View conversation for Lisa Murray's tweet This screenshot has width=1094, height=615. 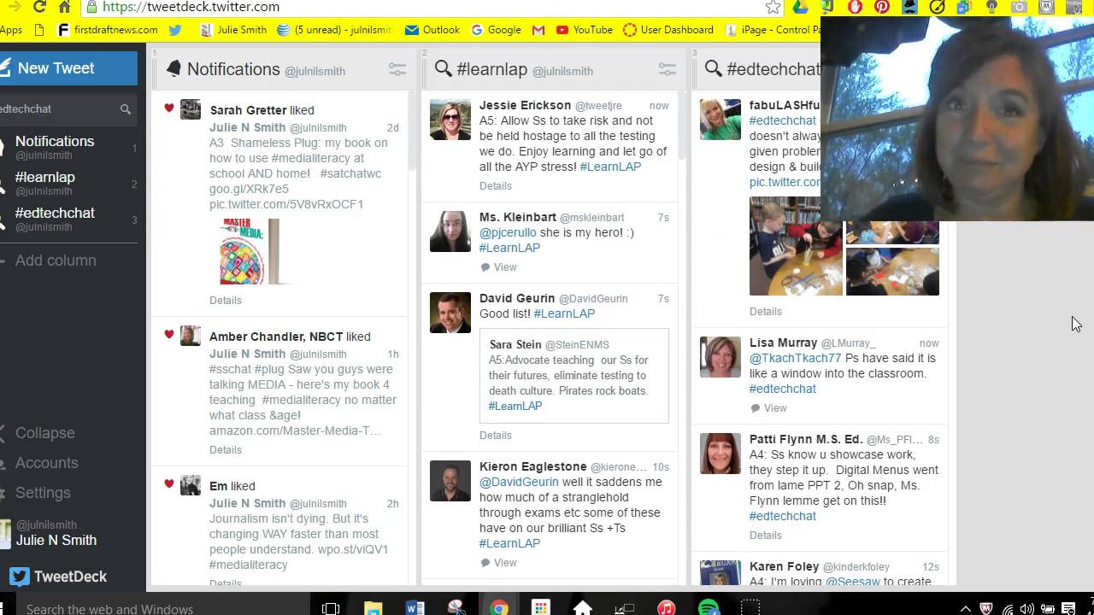click(x=769, y=408)
